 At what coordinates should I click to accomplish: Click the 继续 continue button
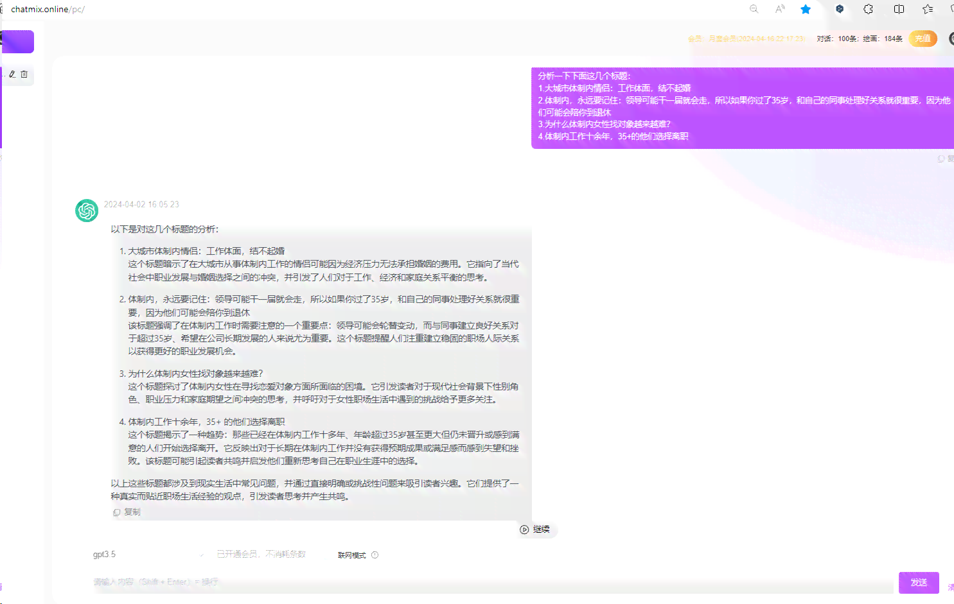click(535, 530)
